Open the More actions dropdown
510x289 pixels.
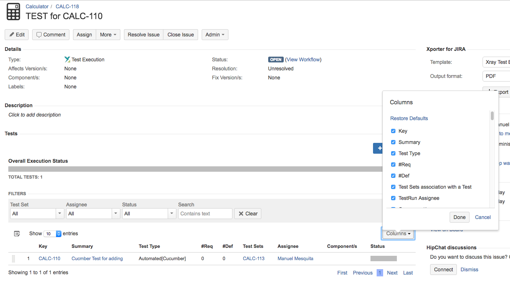tap(108, 35)
